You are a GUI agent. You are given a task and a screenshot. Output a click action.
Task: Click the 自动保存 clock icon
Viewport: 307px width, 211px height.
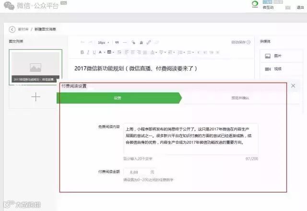pos(248,42)
